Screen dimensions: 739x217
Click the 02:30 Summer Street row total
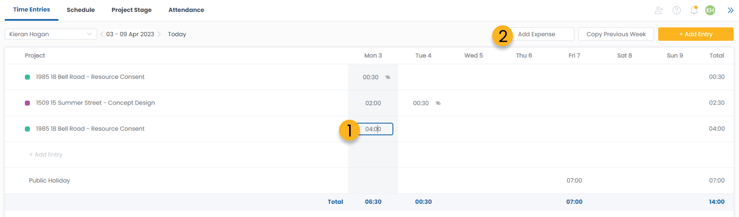(x=716, y=103)
